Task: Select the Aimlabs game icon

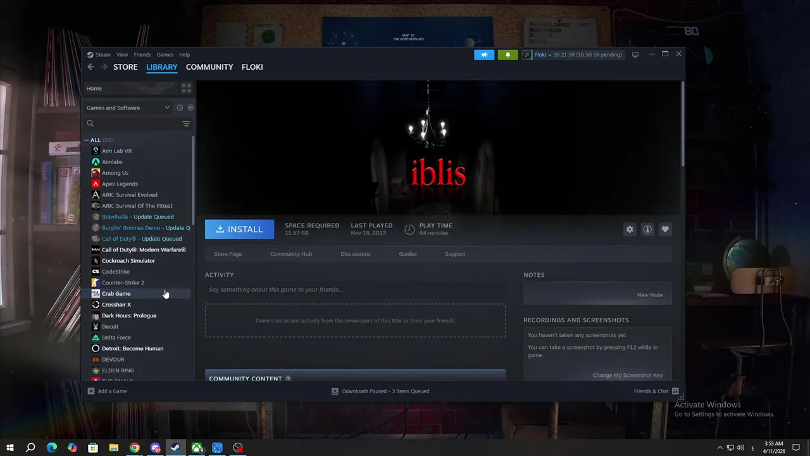Action: coord(96,161)
